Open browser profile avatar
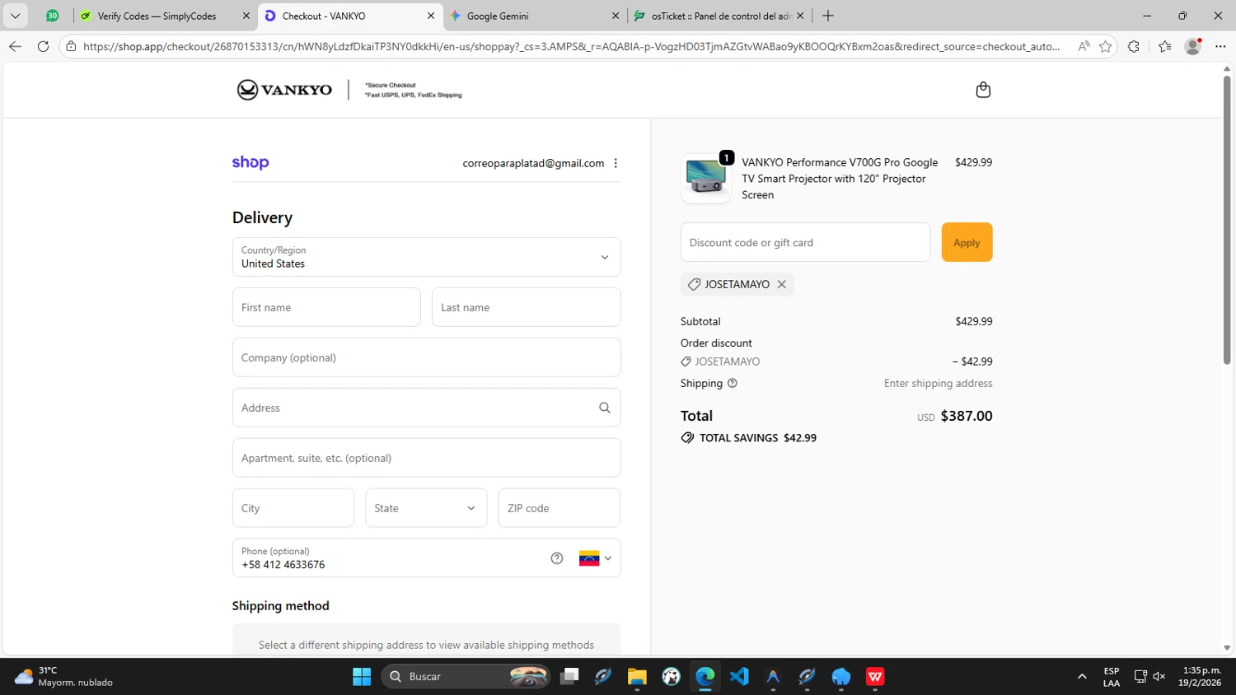The width and height of the screenshot is (1236, 695). [1192, 46]
